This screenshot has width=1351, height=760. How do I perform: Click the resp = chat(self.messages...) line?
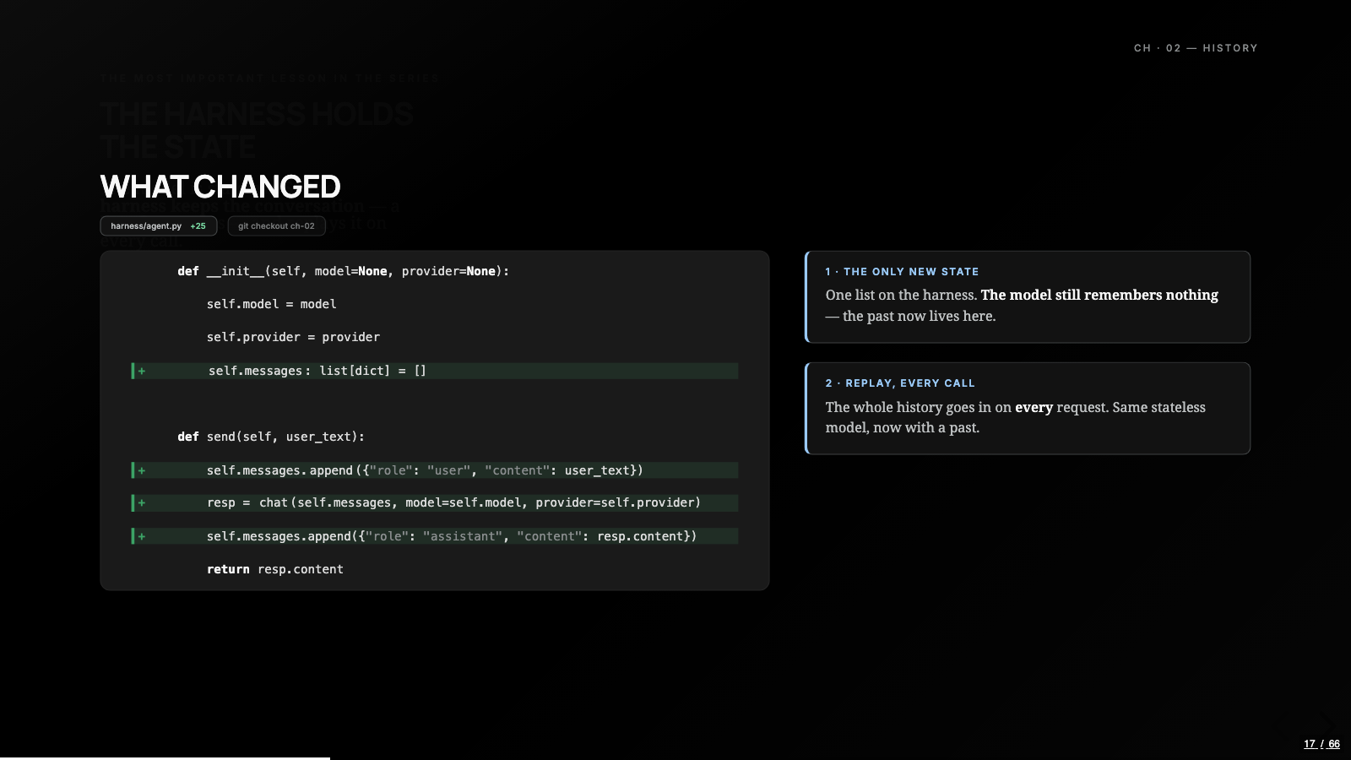tap(435, 502)
